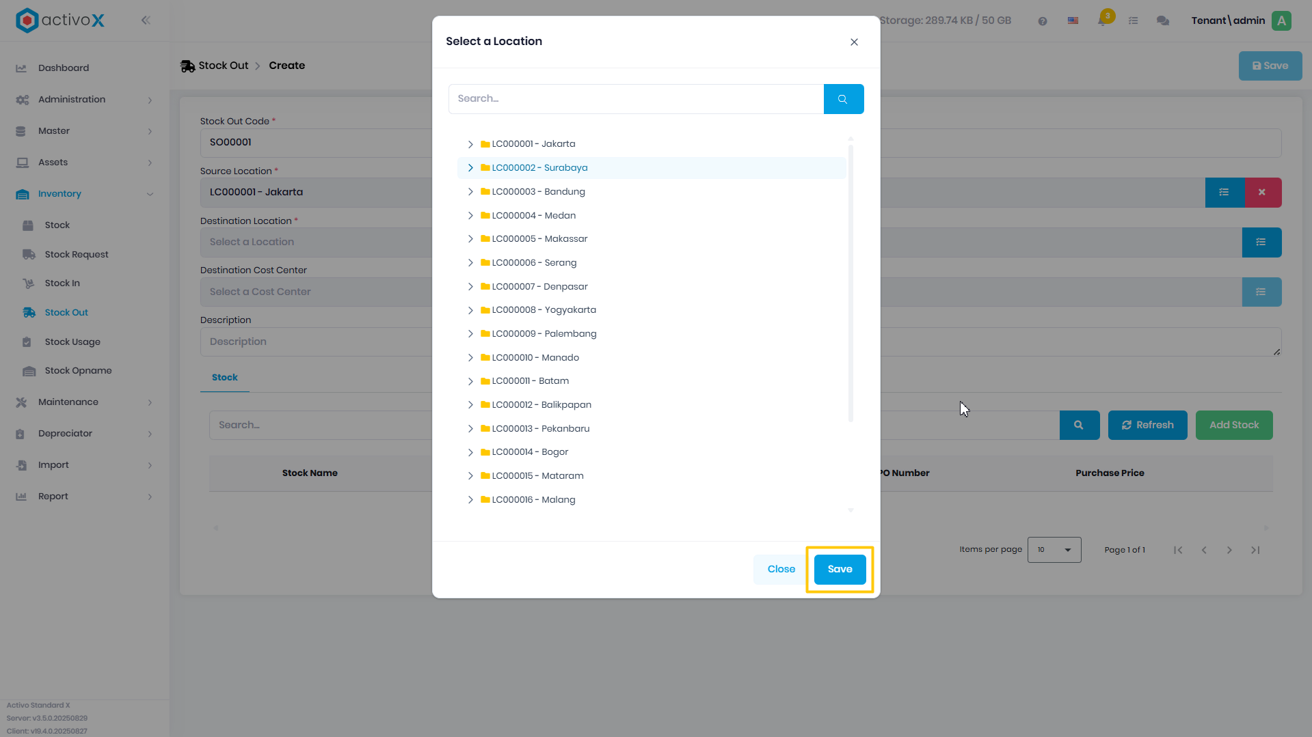Click the Stock box icon in sidebar
This screenshot has height=737, width=1312.
pyautogui.click(x=28, y=225)
